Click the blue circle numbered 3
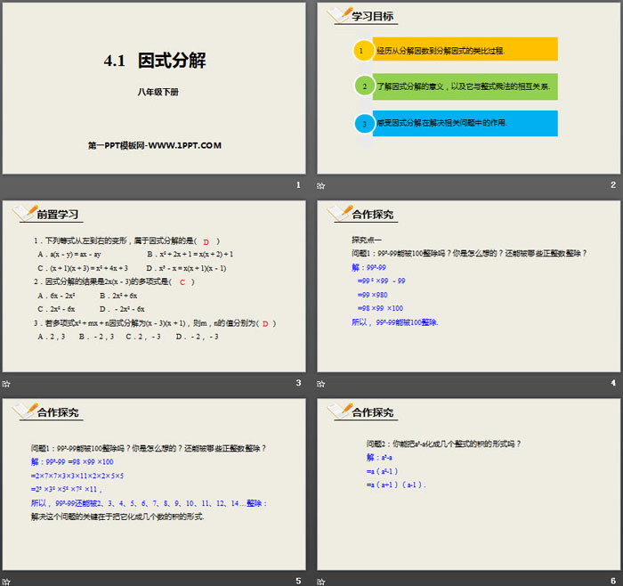The height and width of the screenshot is (586, 623). (362, 124)
